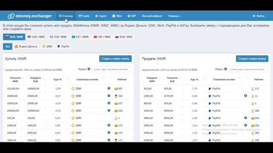Click PayPal icon in the 415,00 row

point(209,89)
